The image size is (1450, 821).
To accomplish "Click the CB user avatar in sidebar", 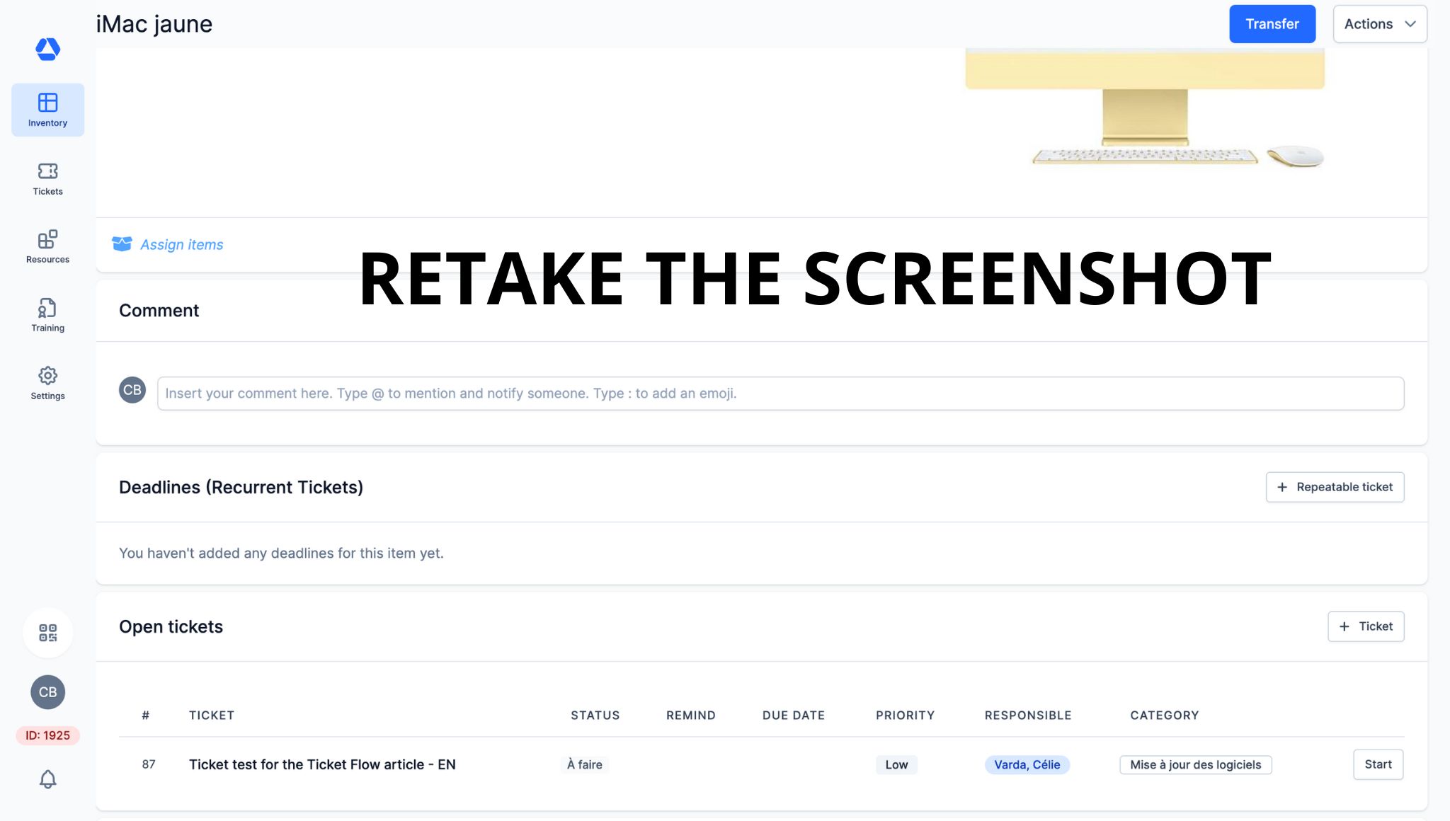I will 47,692.
